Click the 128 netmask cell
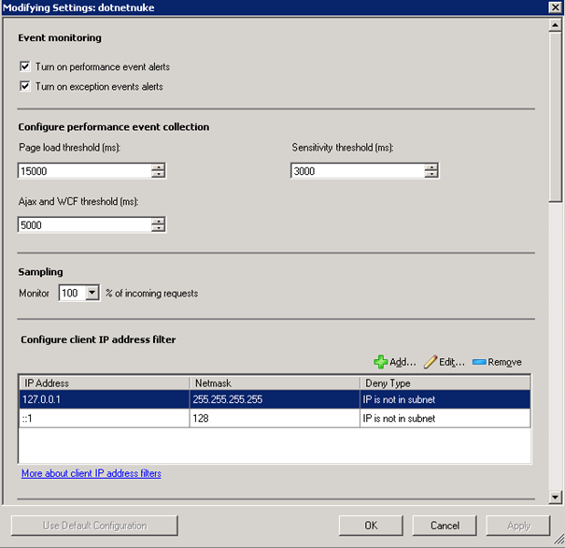The image size is (565, 548). pos(275,418)
